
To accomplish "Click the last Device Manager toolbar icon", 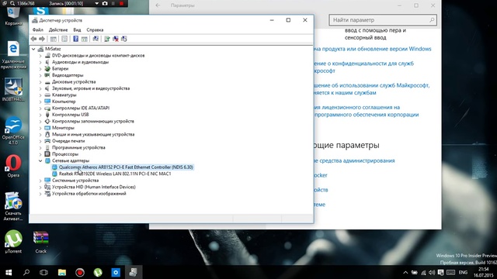I will 124,39.
